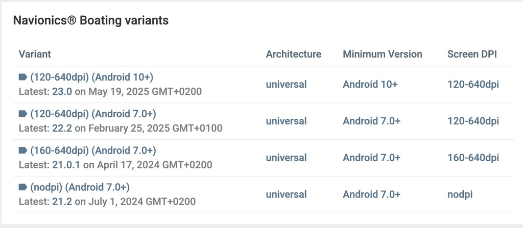Screen dimensions: 523x228
Task: Click the tag icon of 120-640dpi Android 7.0+ variant
Action: pos(22,114)
